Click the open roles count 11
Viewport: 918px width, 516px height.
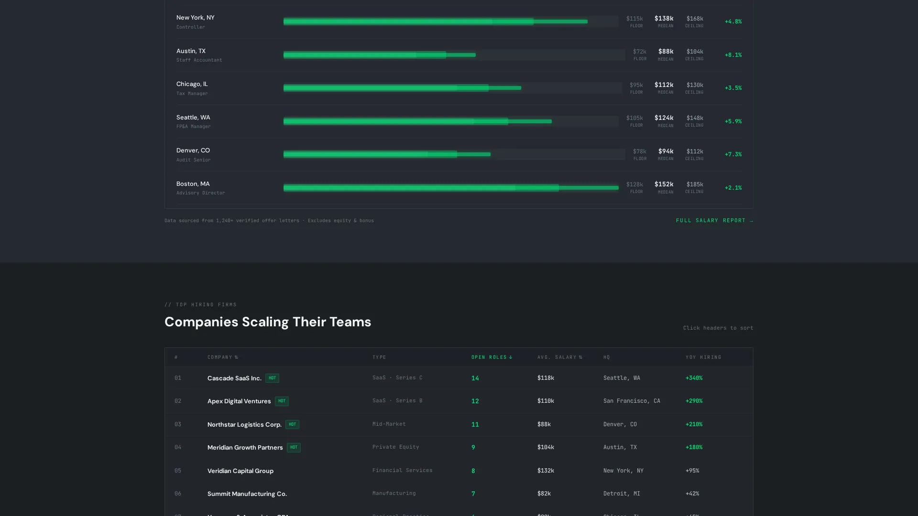point(475,424)
